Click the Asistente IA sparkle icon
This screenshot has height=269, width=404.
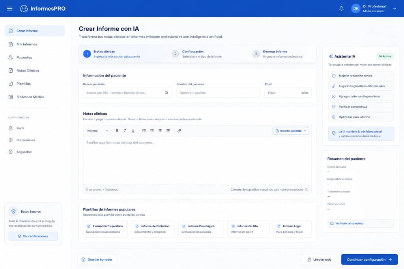pos(331,56)
